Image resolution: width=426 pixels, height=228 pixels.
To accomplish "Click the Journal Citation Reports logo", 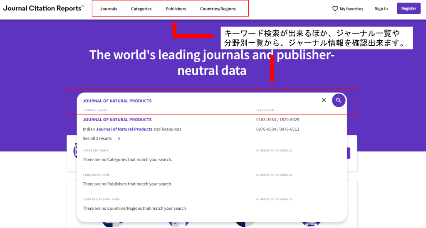I will coord(43,8).
